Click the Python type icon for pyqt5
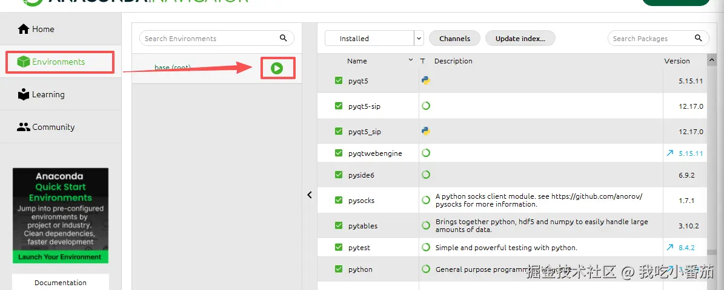724x290 pixels. pos(426,80)
